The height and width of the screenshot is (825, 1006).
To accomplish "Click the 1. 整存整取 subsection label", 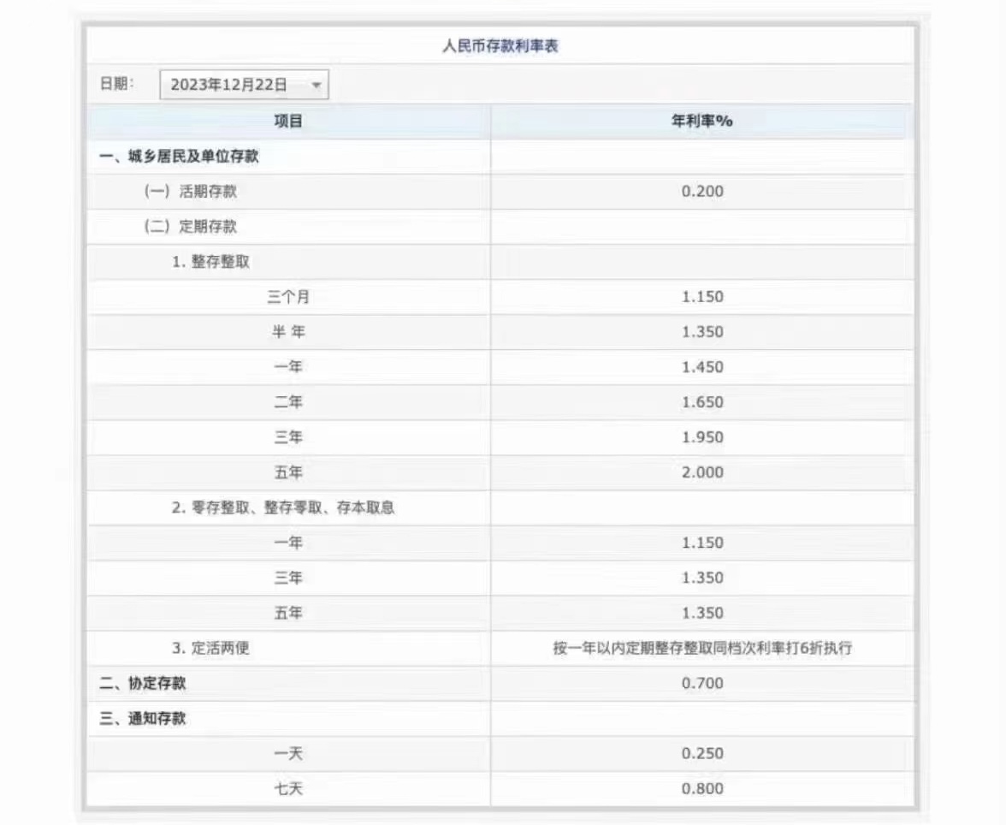I will click(210, 262).
